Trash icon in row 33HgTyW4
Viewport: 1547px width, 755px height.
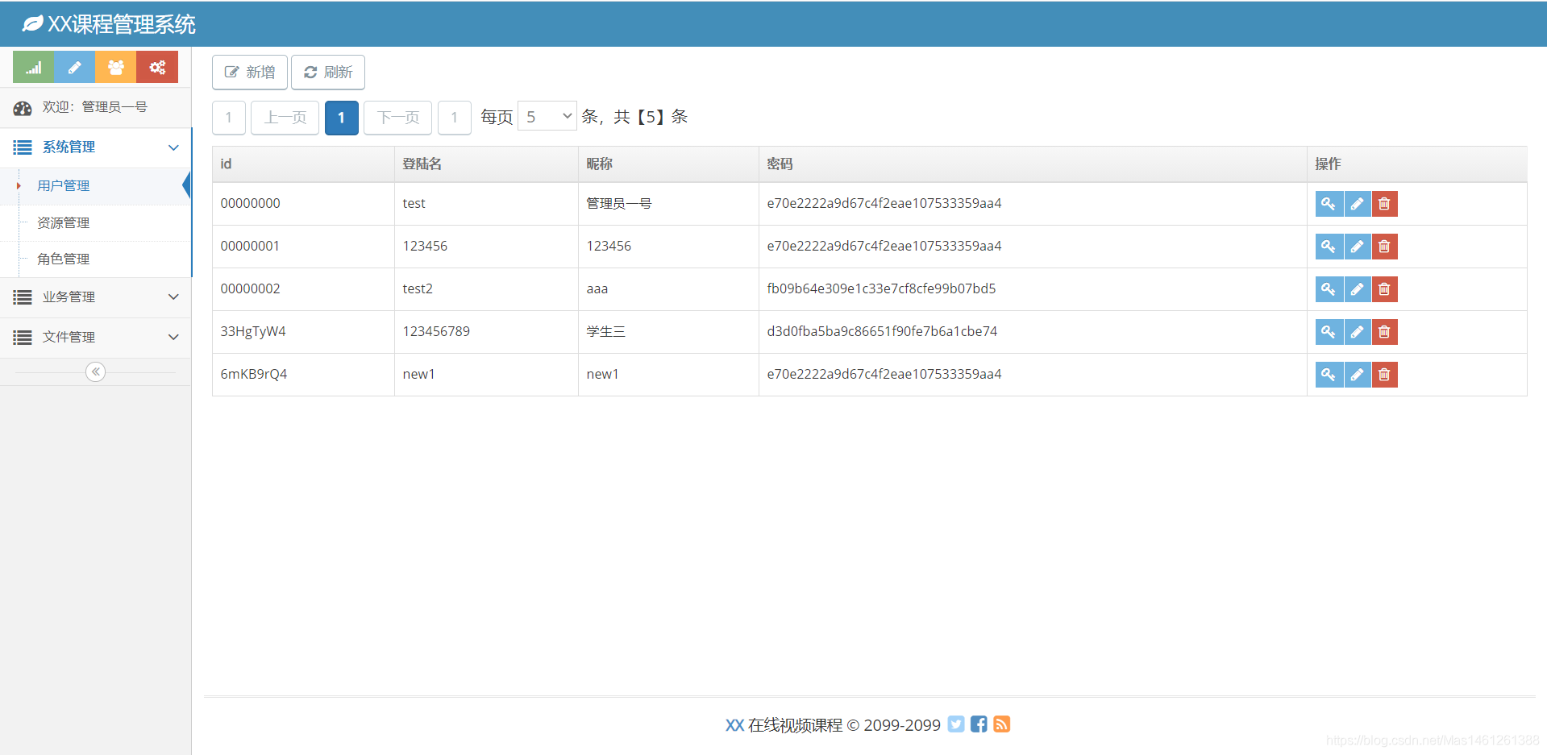point(1384,332)
